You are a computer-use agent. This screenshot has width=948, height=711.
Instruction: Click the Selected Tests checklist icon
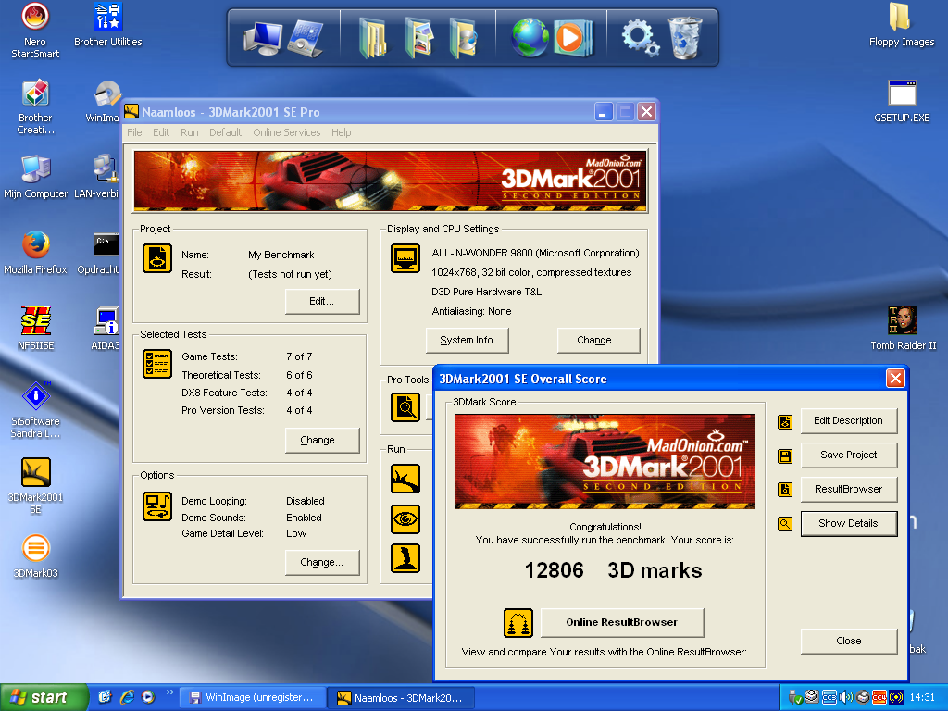pyautogui.click(x=157, y=364)
